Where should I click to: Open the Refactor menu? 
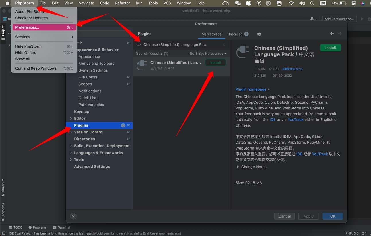click(x=123, y=3)
